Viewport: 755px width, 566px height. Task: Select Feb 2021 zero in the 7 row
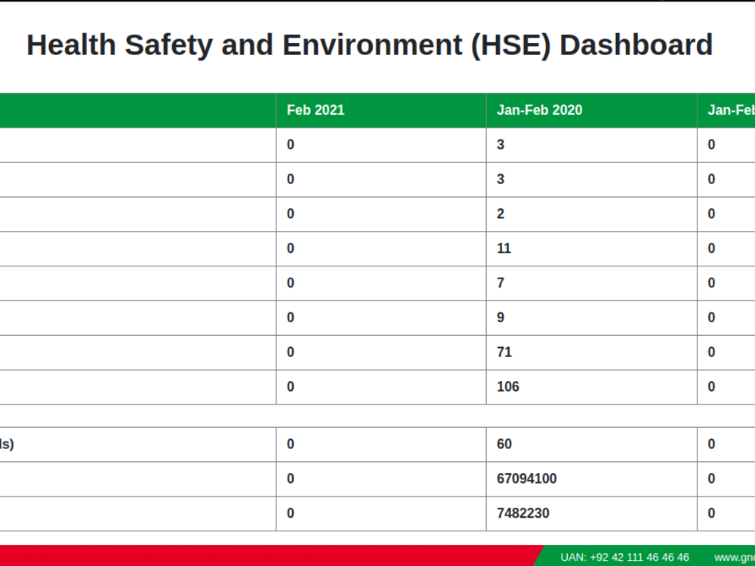point(291,284)
